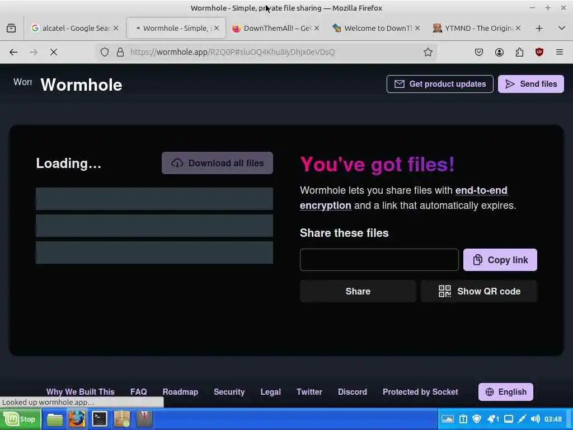Open tracking protection shield icon
Viewport: 573px width, 430px height.
[105, 52]
